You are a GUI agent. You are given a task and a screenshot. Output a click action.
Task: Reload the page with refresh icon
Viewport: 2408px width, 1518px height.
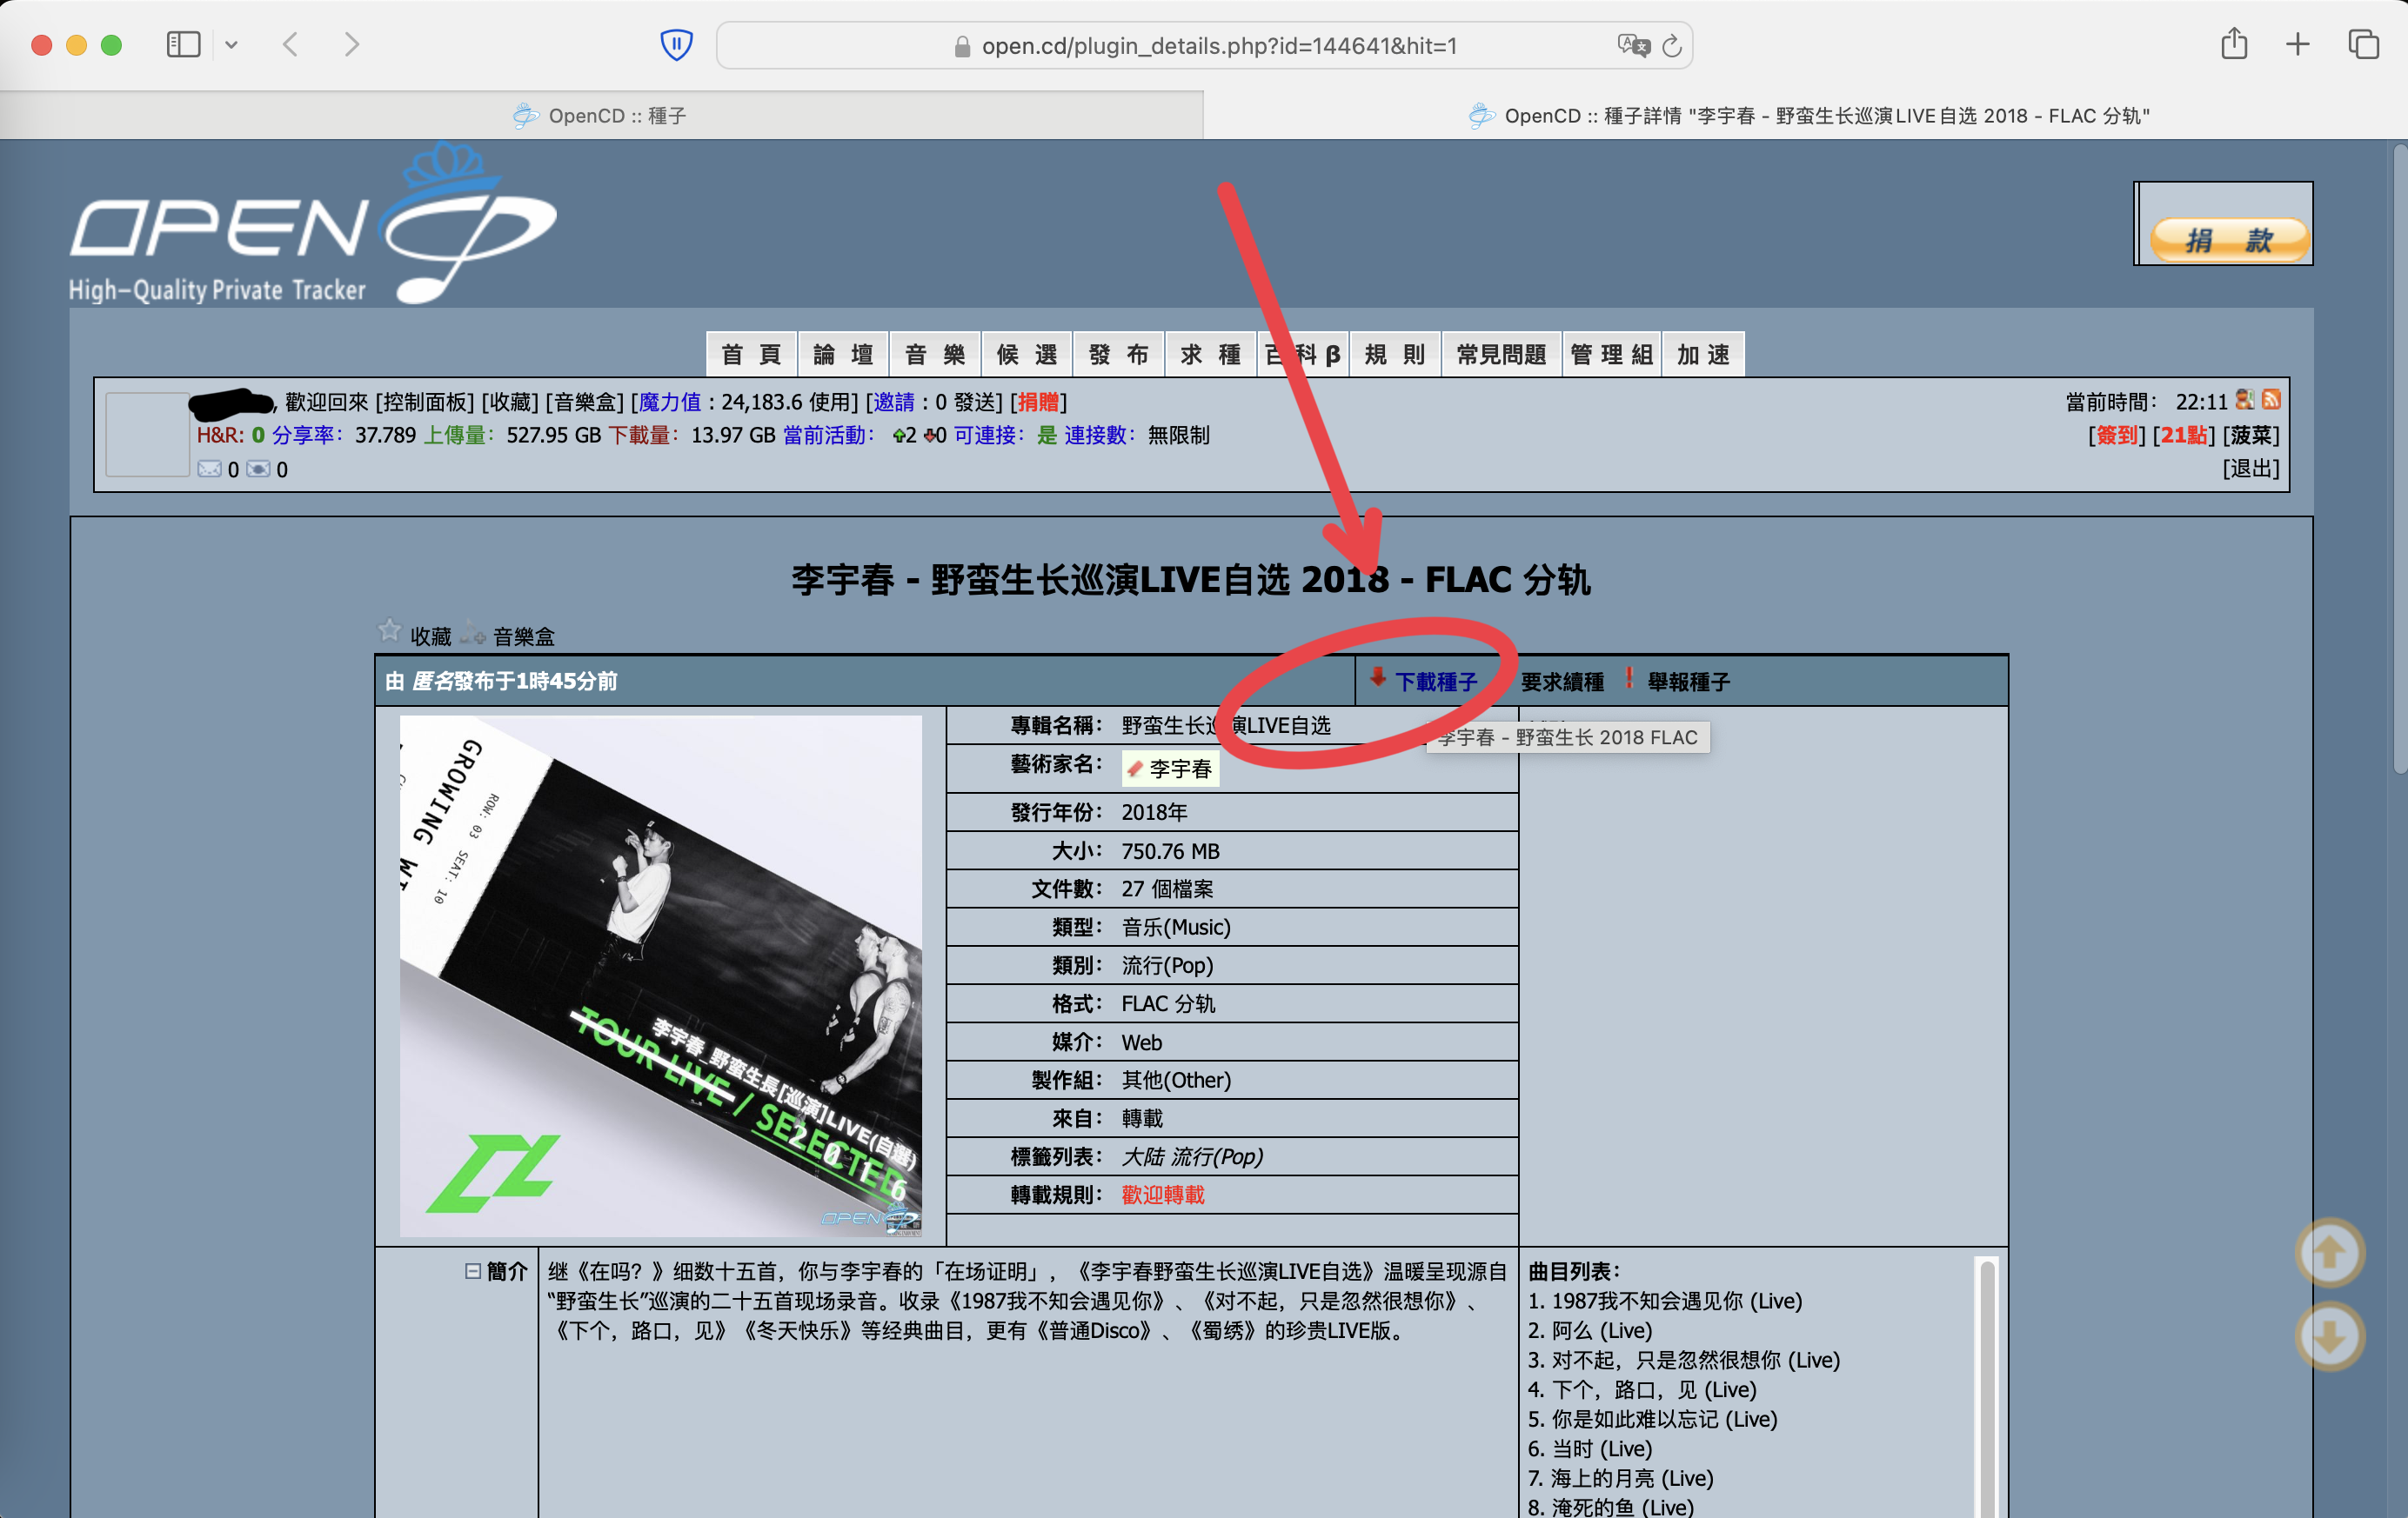(x=1672, y=46)
